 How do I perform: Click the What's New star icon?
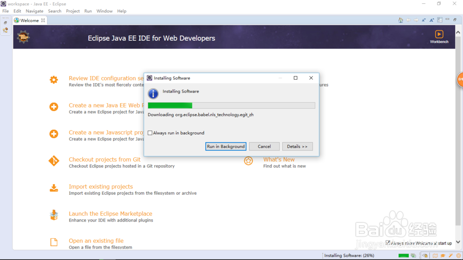[x=248, y=161]
